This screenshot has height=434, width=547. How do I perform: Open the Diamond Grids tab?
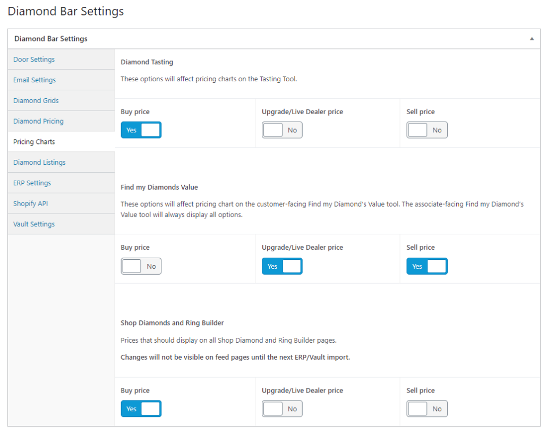[x=36, y=100]
